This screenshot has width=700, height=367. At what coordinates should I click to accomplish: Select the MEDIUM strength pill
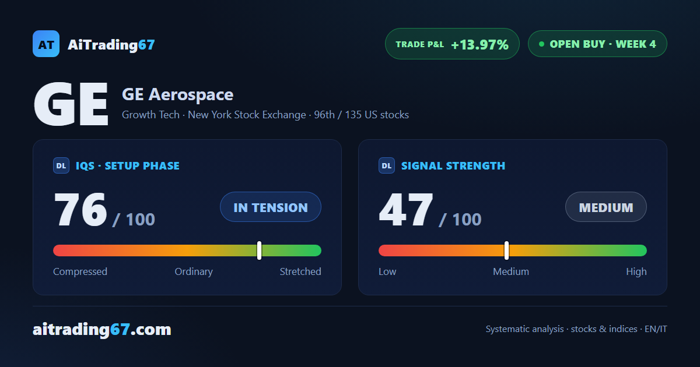click(606, 207)
